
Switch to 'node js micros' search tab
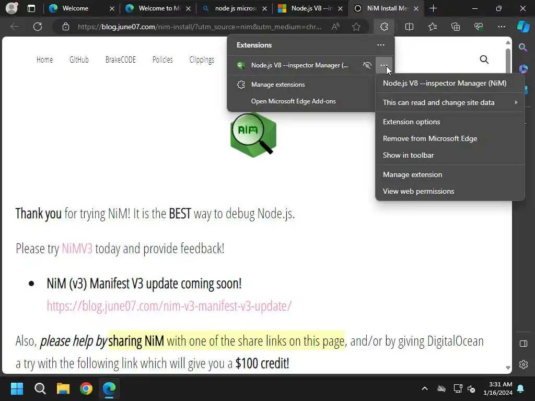point(236,8)
